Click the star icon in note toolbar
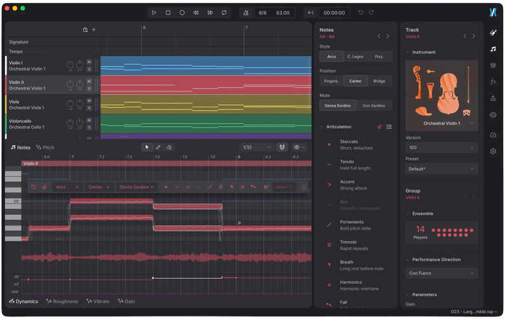This screenshot has height=319, width=505. pyautogui.click(x=44, y=187)
